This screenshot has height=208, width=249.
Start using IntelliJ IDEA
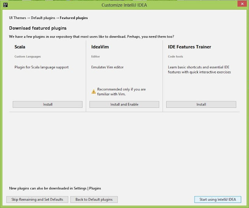pos(217,199)
